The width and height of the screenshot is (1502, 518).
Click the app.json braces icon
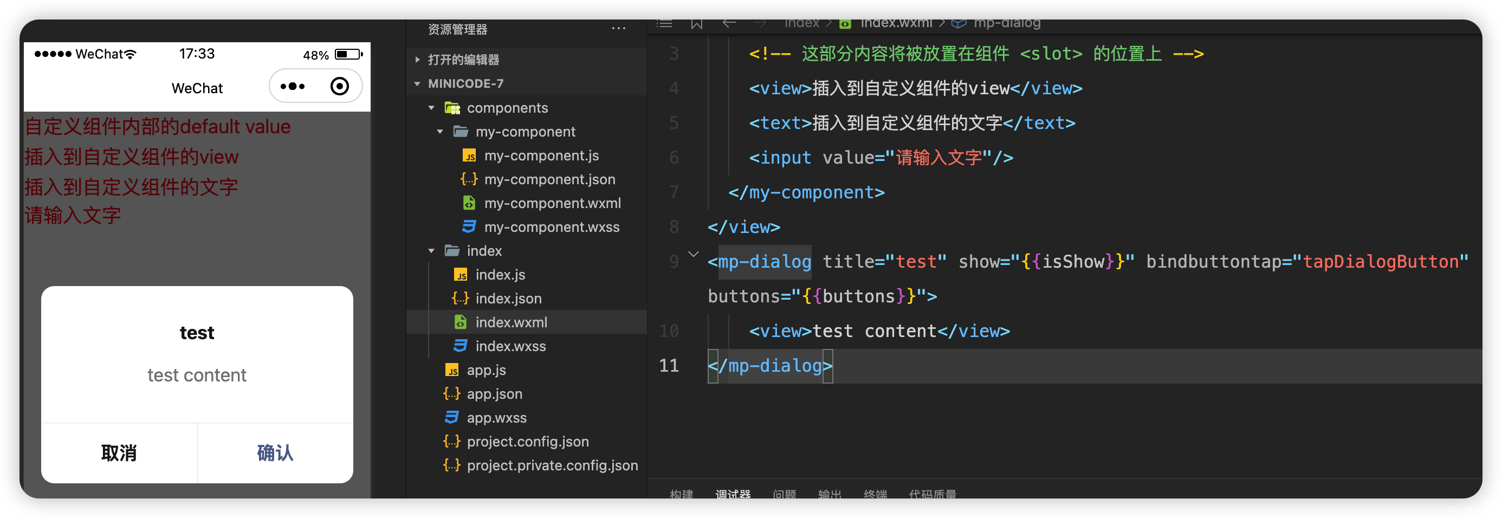click(x=452, y=394)
